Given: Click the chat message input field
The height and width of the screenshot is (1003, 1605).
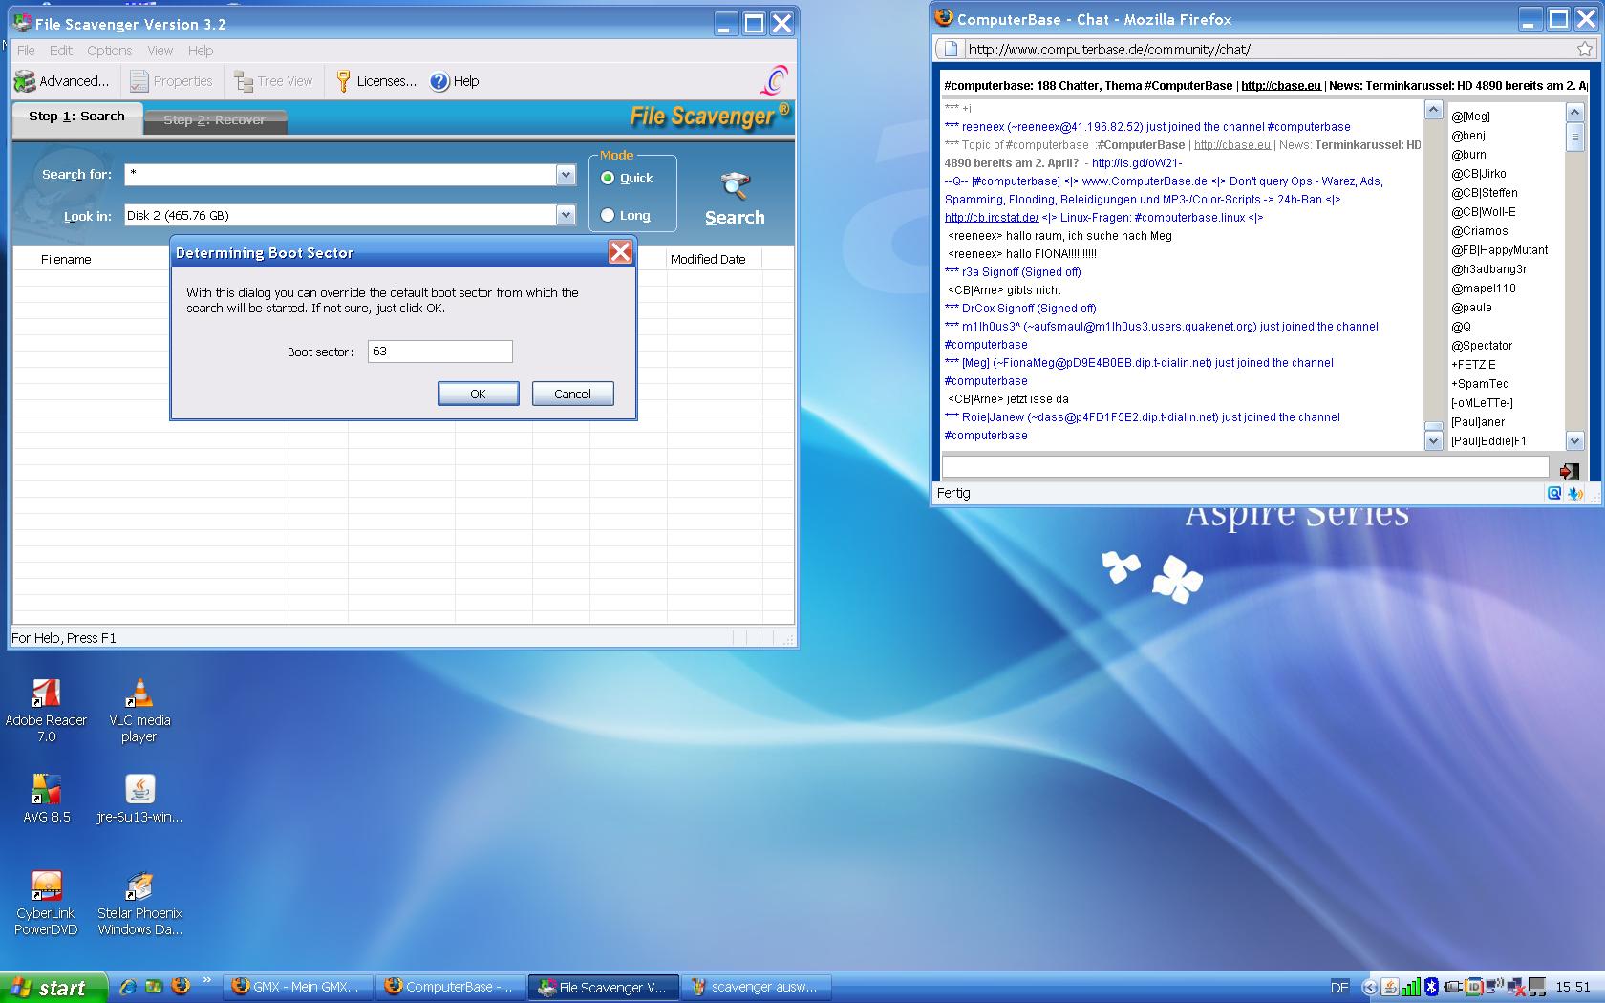Looking at the screenshot, I should tap(1245, 466).
